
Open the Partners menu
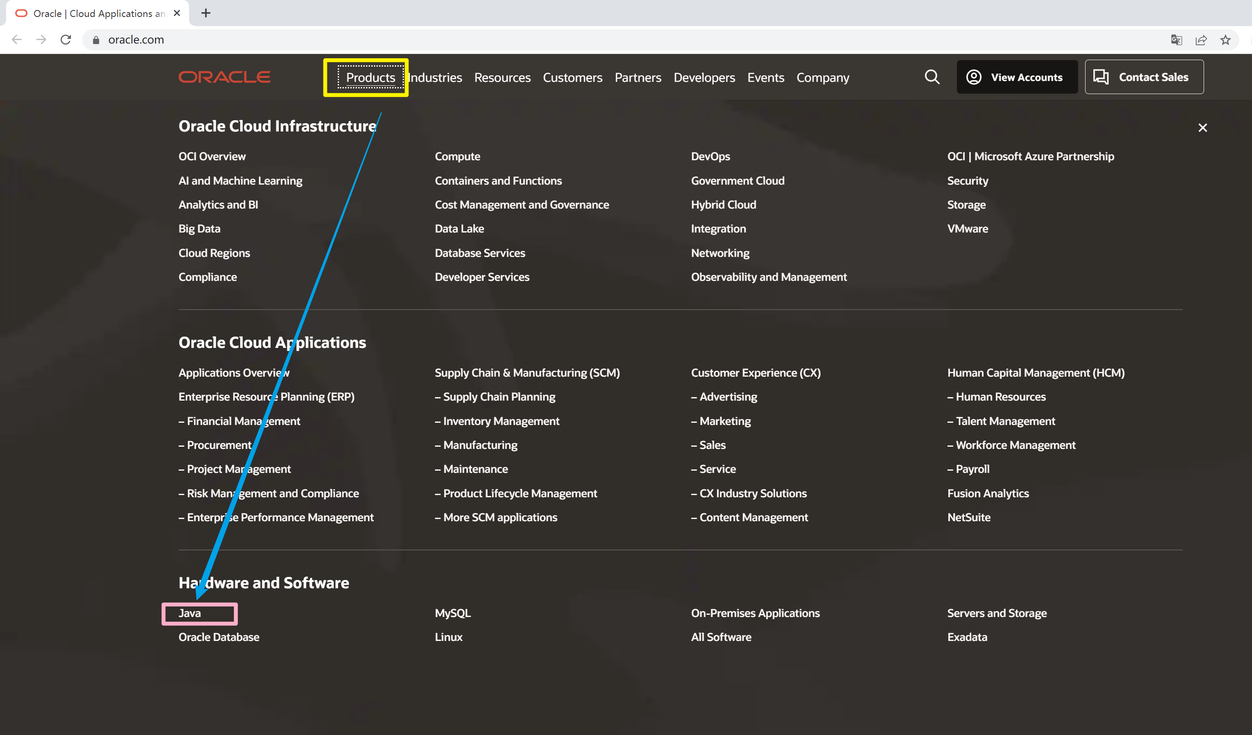(638, 78)
